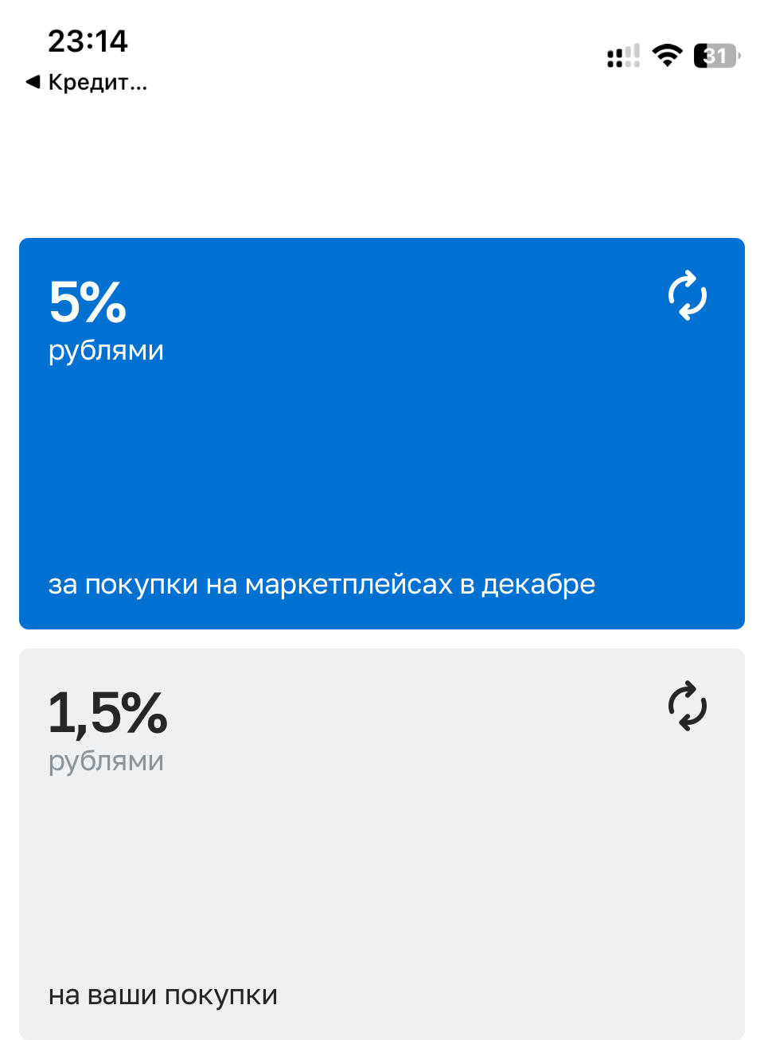764x1040 pixels.
Task: Tap the large 1,5% heading on the grey card
Action: [107, 713]
